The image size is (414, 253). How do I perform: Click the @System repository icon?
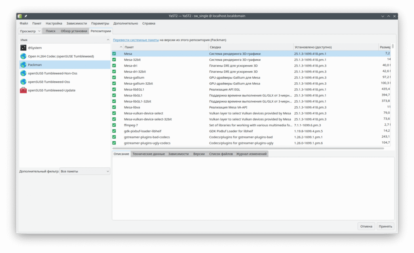[x=23, y=48]
